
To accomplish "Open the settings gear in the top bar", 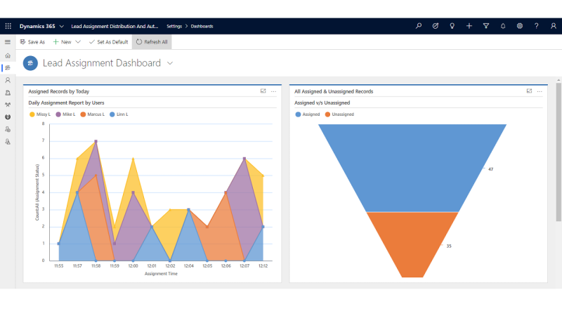I will (520, 26).
